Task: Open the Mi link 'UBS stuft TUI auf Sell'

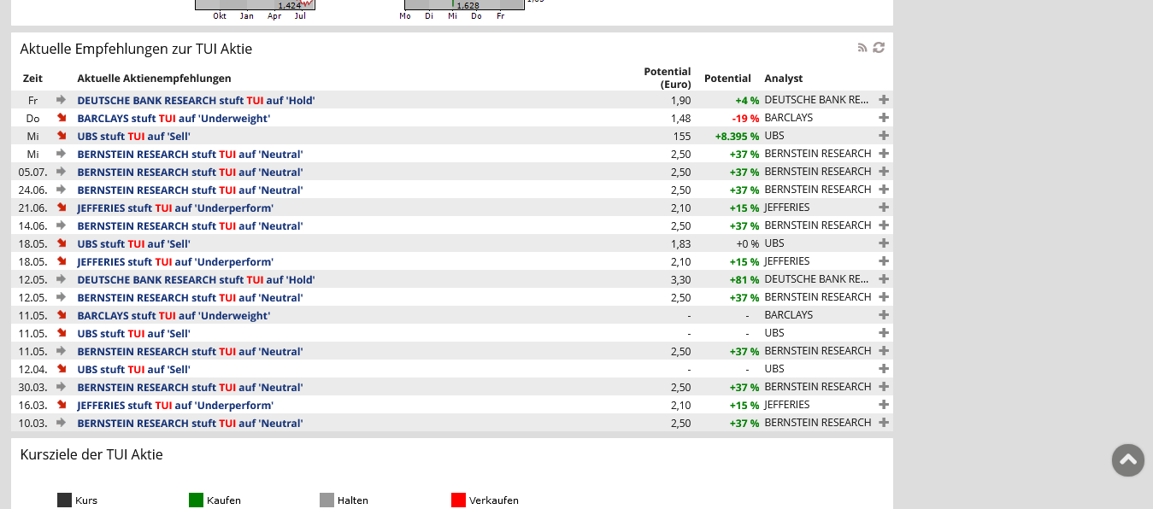Action: click(133, 137)
